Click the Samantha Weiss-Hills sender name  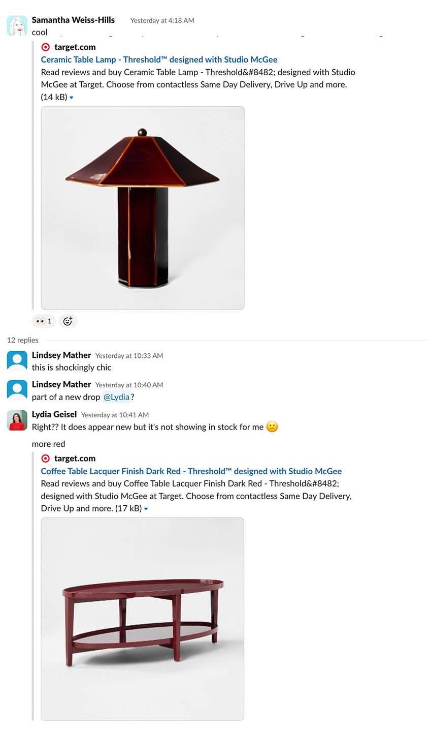(73, 20)
